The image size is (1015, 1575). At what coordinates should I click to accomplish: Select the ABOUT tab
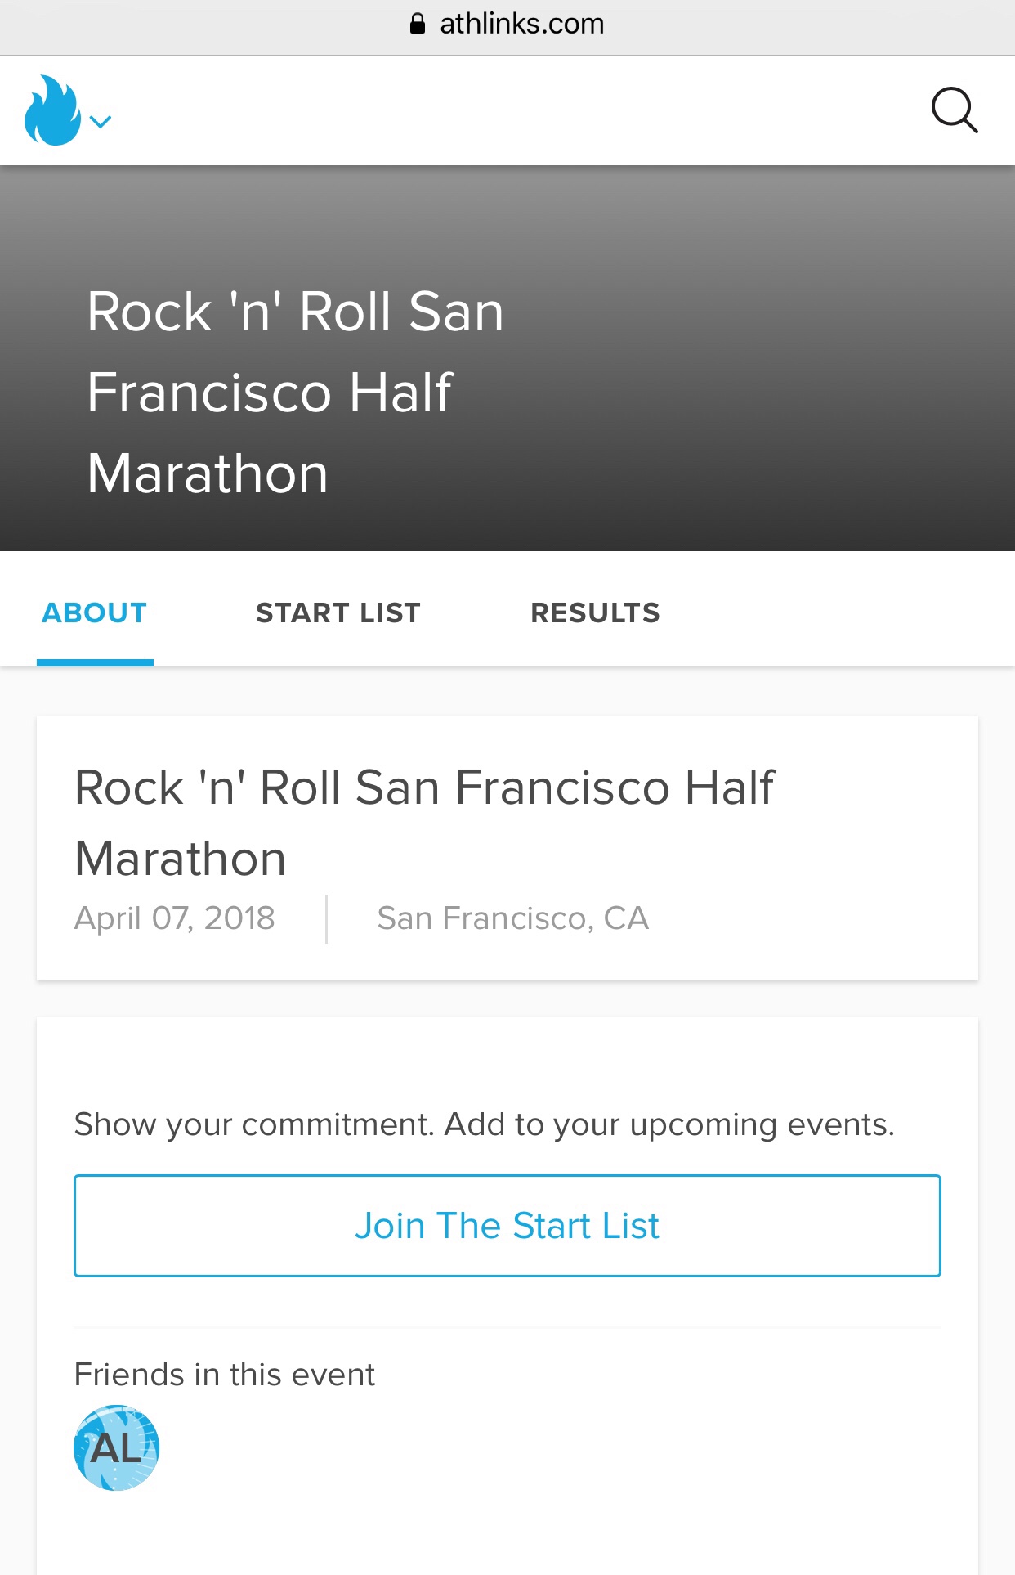pos(95,612)
